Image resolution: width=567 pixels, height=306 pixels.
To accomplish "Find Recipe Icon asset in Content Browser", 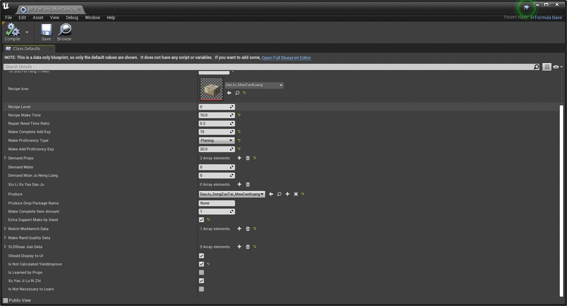I will tap(237, 93).
